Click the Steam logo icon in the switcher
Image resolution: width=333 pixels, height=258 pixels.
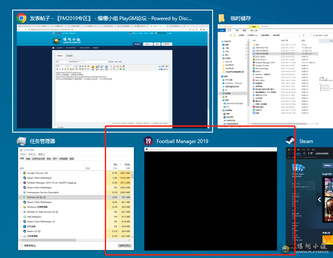pyautogui.click(x=290, y=141)
